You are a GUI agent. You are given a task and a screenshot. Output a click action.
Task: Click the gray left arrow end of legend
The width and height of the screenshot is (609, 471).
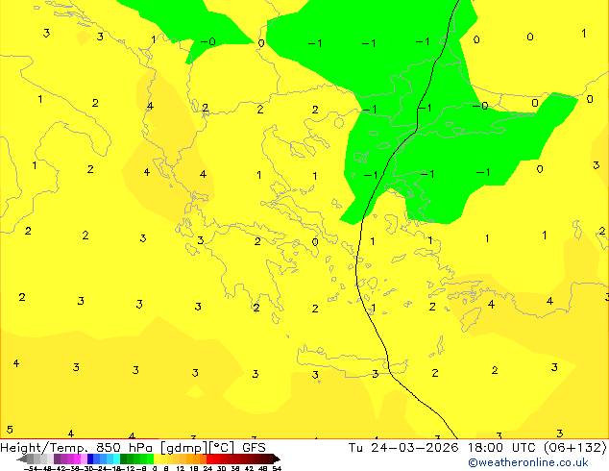[x=21, y=459]
